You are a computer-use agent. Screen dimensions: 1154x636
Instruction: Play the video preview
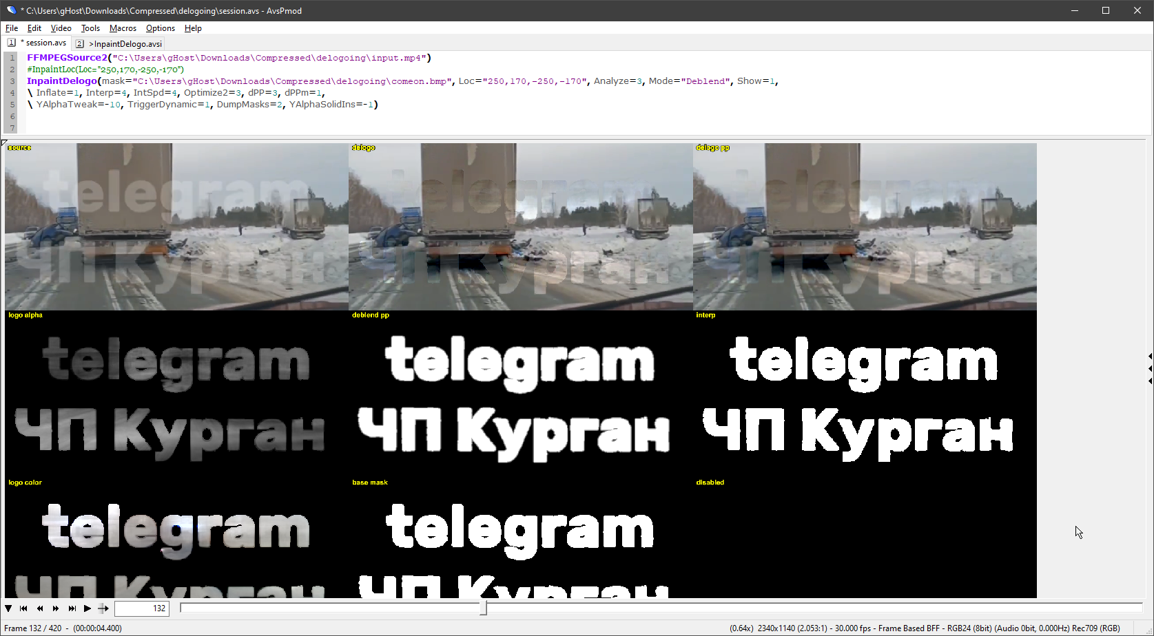click(x=87, y=608)
